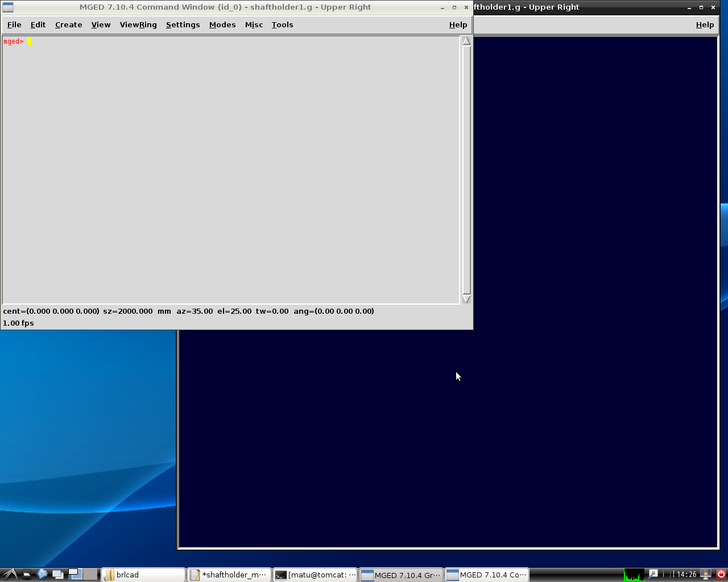Click the 14:26 clock in tray
This screenshot has width=728, height=582.
686,575
